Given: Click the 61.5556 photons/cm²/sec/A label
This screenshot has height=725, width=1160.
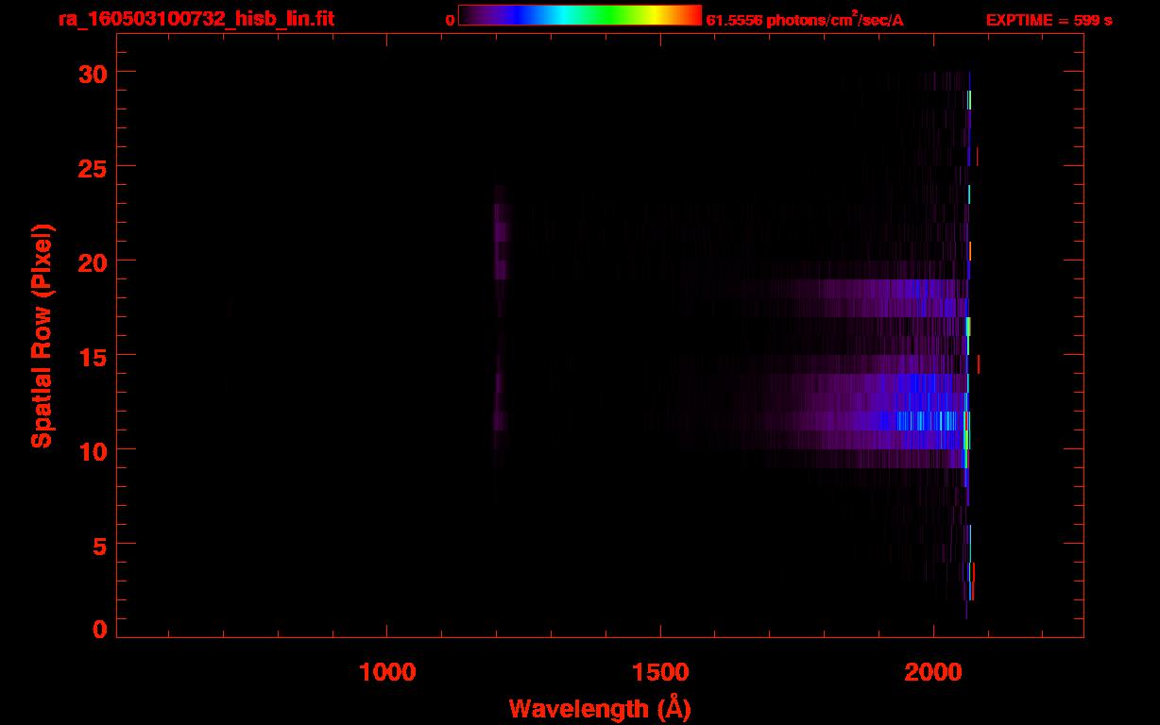Looking at the screenshot, I should pos(805,20).
